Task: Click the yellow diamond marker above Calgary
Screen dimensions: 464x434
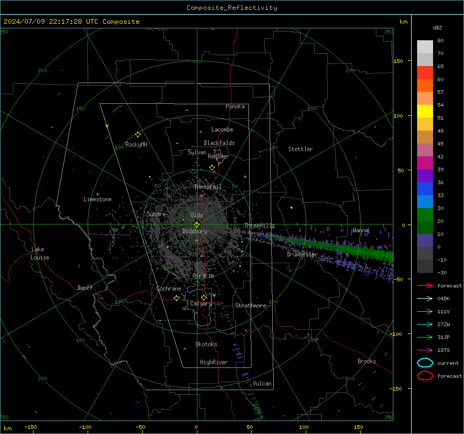Action: (x=204, y=297)
